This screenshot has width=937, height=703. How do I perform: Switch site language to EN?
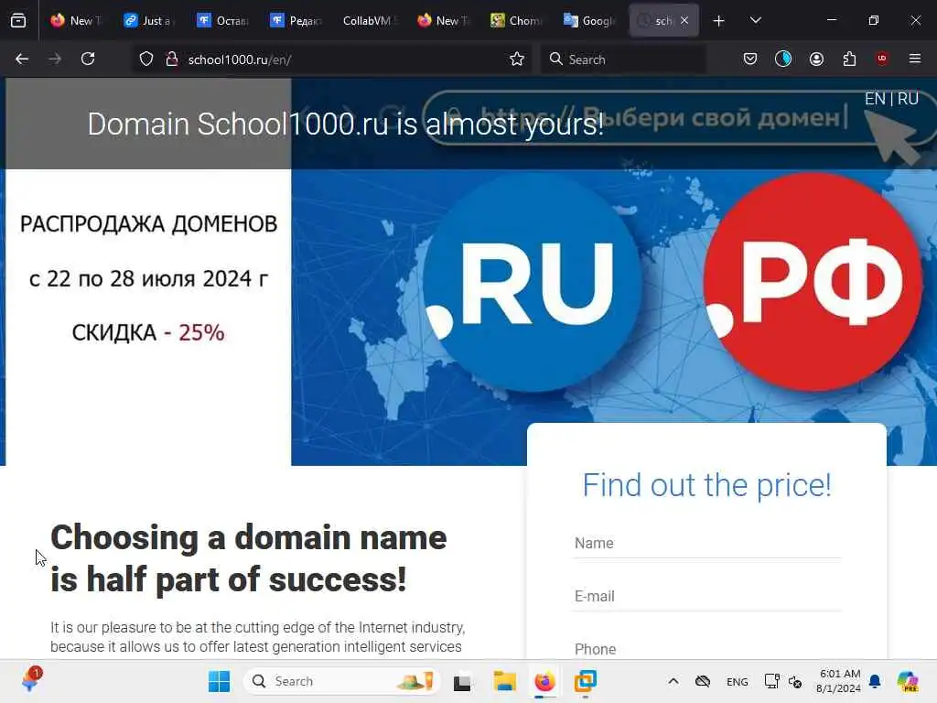(x=875, y=99)
